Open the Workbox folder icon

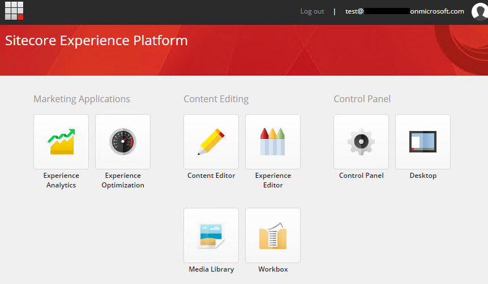coord(273,235)
